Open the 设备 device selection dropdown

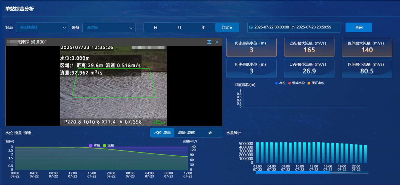[x=109, y=27]
